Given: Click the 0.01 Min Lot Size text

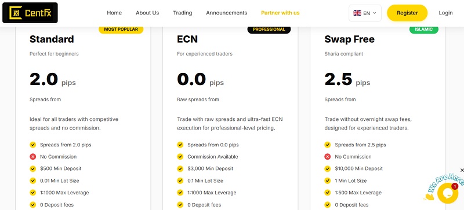Looking at the screenshot, I should coord(60,180).
